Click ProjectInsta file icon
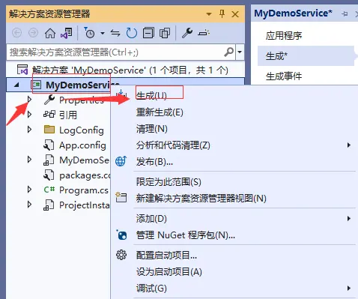The height and width of the screenshot is (299, 358). pyautogui.click(x=49, y=205)
